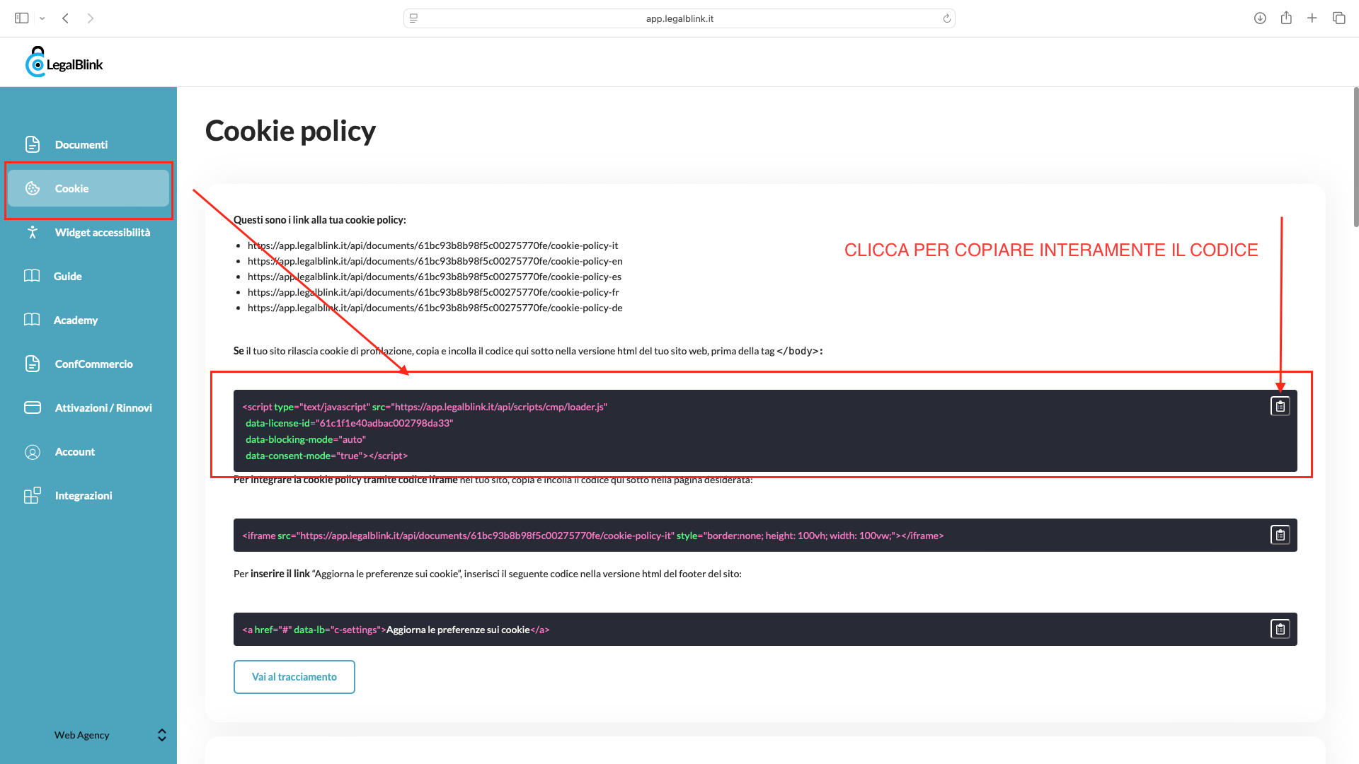Open the Integrazioni menu item
The height and width of the screenshot is (764, 1359).
coord(88,495)
